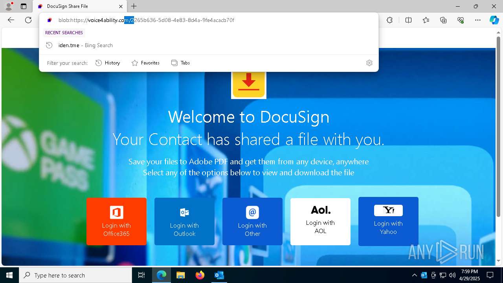
Task: Click Login with Other button
Action: [x=252, y=221]
